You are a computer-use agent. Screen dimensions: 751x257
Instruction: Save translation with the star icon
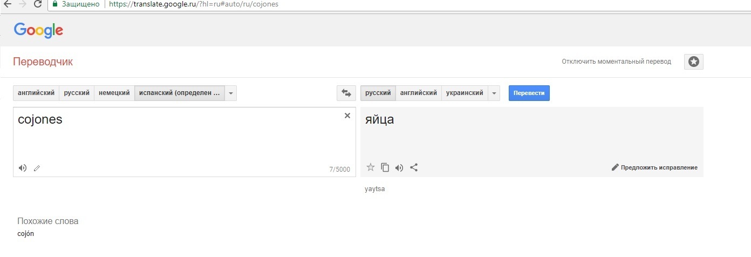(371, 167)
